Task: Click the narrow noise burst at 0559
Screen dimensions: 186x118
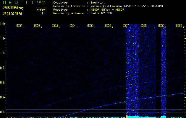Action: (x=164, y=71)
